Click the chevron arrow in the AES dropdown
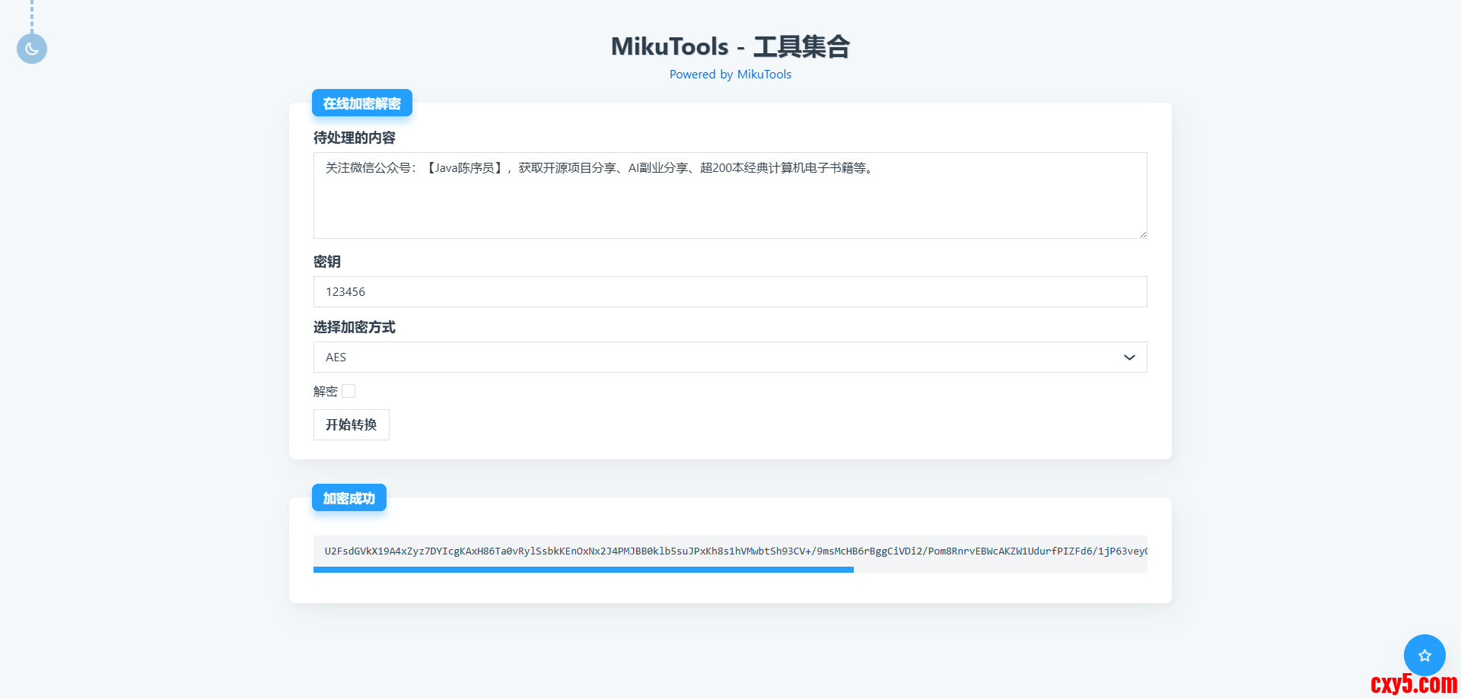This screenshot has width=1461, height=699. [1129, 357]
